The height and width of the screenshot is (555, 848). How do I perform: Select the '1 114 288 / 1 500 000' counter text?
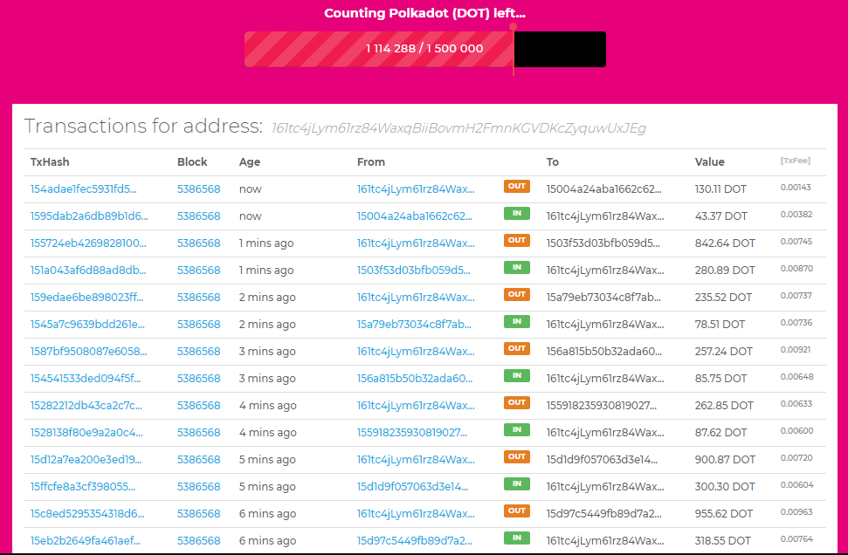[x=424, y=49]
